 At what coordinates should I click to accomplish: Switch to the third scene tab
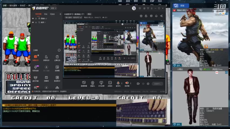pyautogui.click(x=52, y=14)
